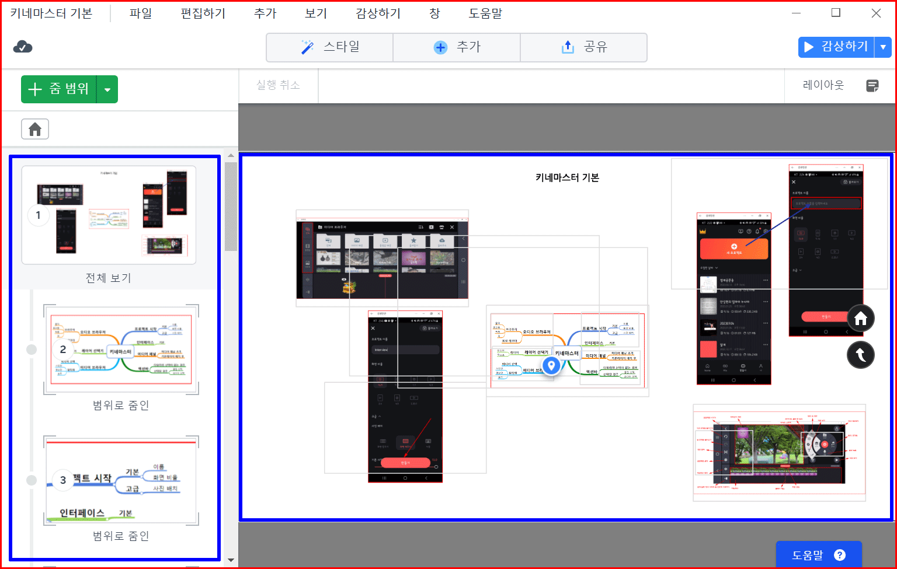This screenshot has width=897, height=569.
Task: Click the play triangle icon on 감상하기
Action: pos(809,47)
